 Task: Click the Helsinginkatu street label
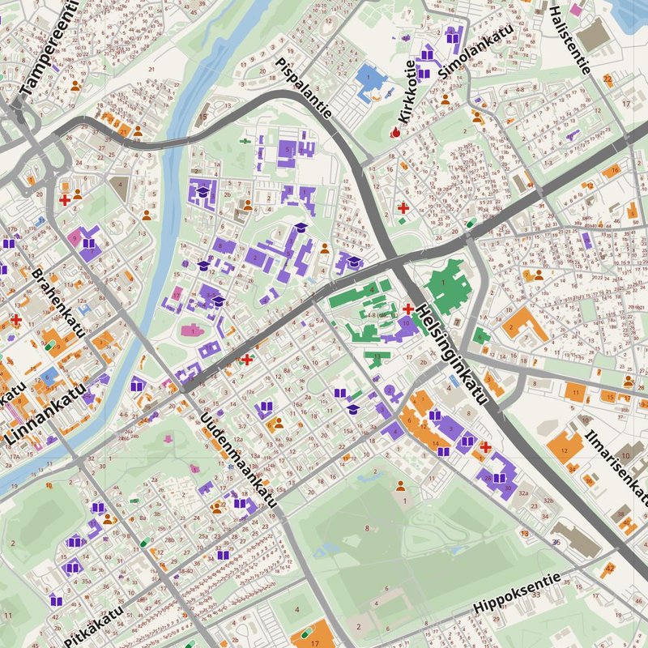point(452,355)
